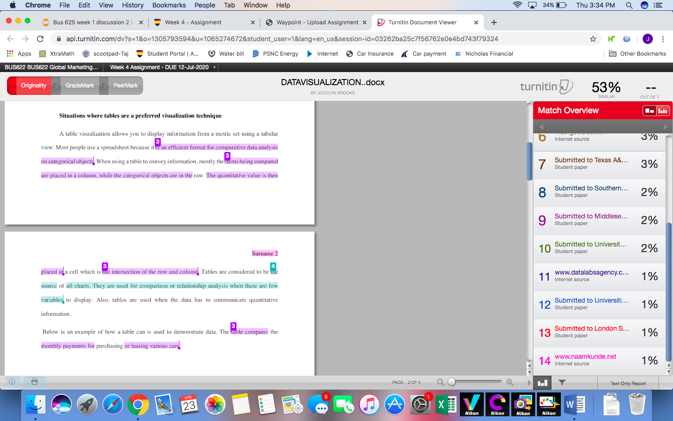This screenshot has width=673, height=421.
Task: Open Submitted to Texas A&... match 7
Action: (x=600, y=165)
